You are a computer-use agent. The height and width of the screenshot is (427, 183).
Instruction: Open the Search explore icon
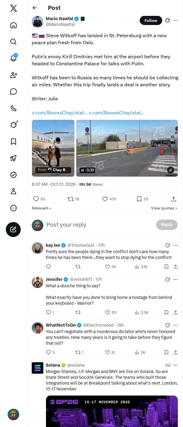click(13, 42)
